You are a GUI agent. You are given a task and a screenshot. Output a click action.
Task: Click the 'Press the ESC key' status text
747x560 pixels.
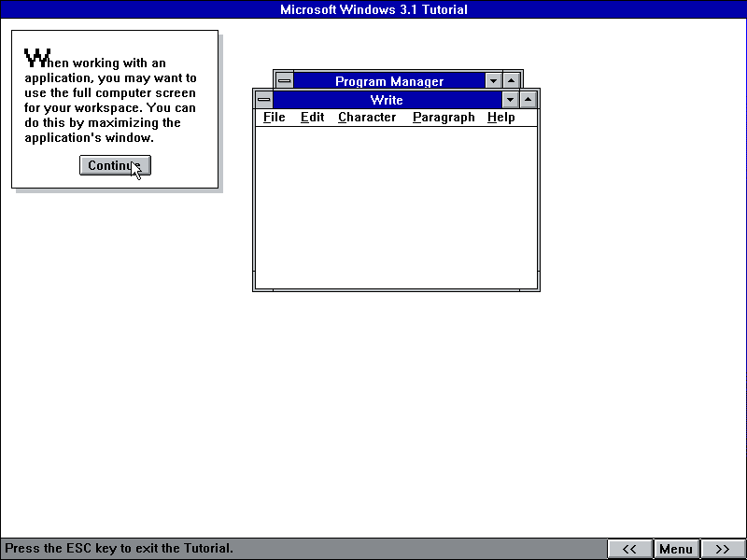click(120, 548)
